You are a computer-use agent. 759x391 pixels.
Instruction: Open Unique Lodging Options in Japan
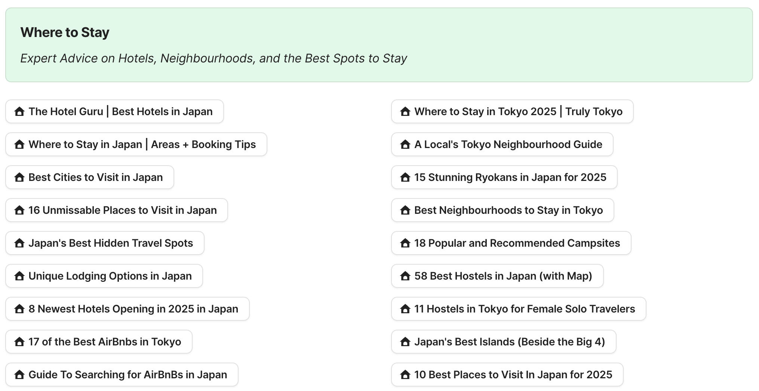(x=104, y=276)
